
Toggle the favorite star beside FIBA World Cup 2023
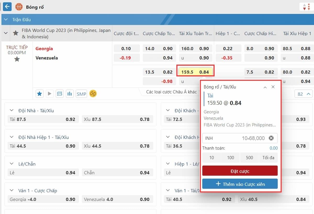(x=15, y=33)
